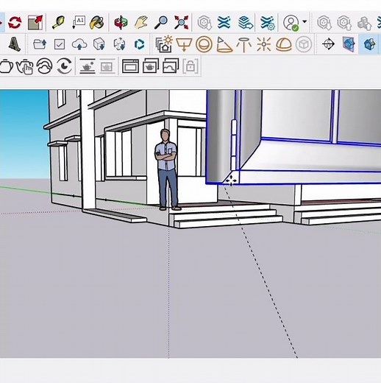
Task: Add a V-Ray Spot Light
Action: pos(224,44)
